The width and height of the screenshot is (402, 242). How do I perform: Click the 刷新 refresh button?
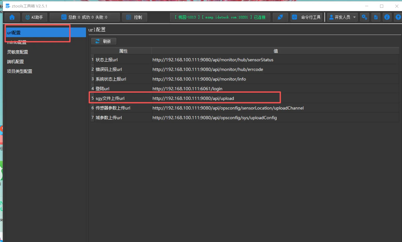tap(104, 41)
